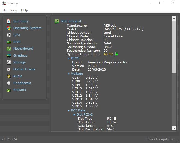
Task: Click Check for updates link
Action: (161, 139)
